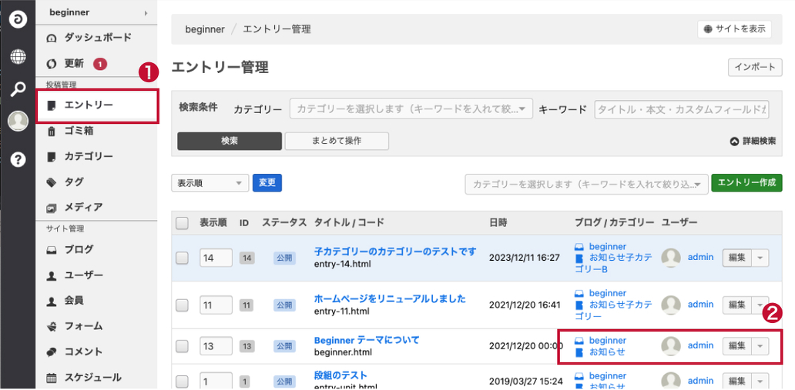Expand the arrow next to 編集 for entry 14

pos(761,258)
